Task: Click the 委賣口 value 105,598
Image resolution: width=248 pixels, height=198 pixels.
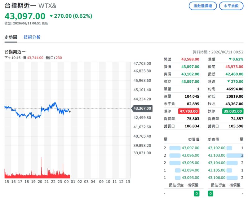Action: 236,126
